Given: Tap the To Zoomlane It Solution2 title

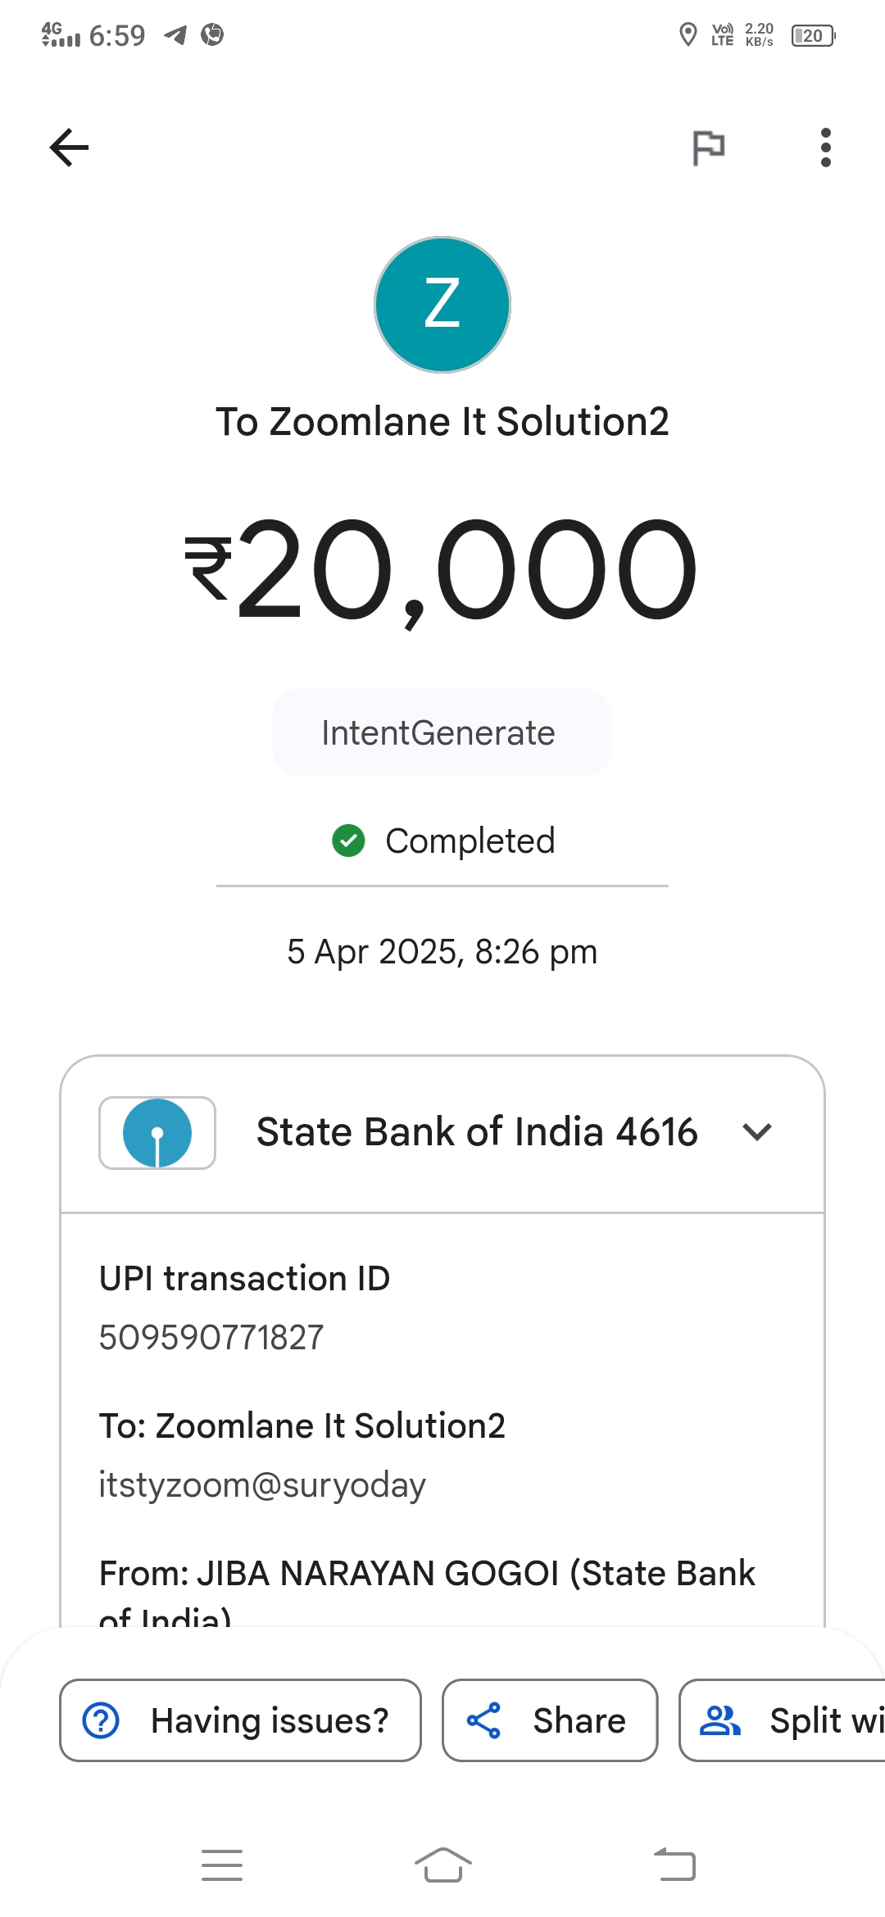Looking at the screenshot, I should (x=442, y=422).
